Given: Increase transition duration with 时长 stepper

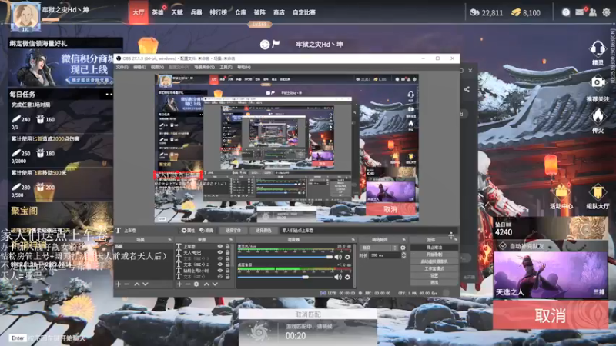Looking at the screenshot, I should click(403, 254).
